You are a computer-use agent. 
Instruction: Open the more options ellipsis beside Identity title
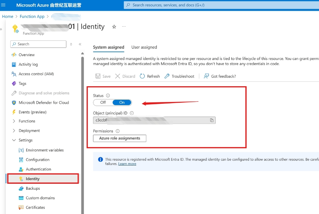pos(124,27)
